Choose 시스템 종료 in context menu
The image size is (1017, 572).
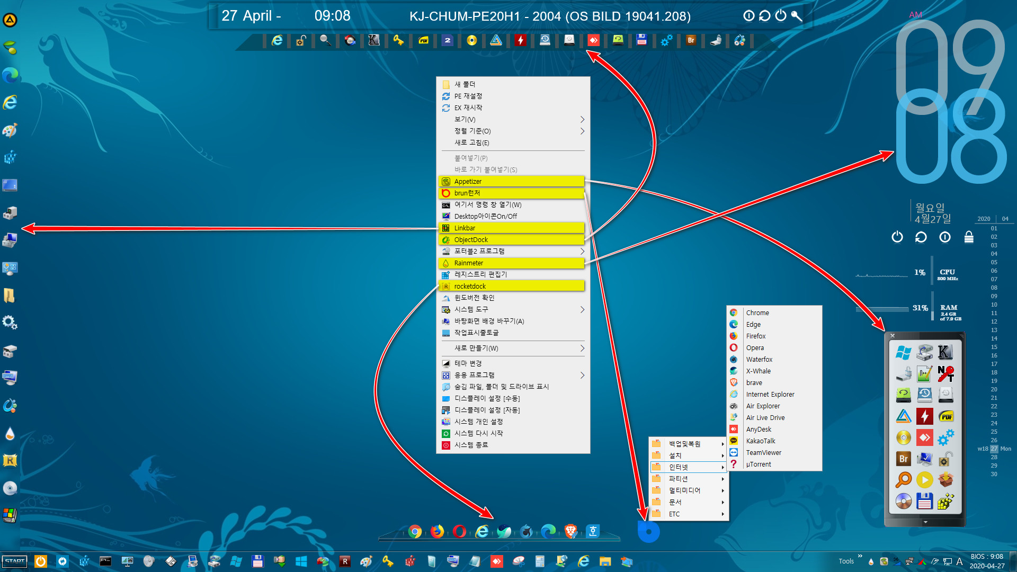click(513, 445)
